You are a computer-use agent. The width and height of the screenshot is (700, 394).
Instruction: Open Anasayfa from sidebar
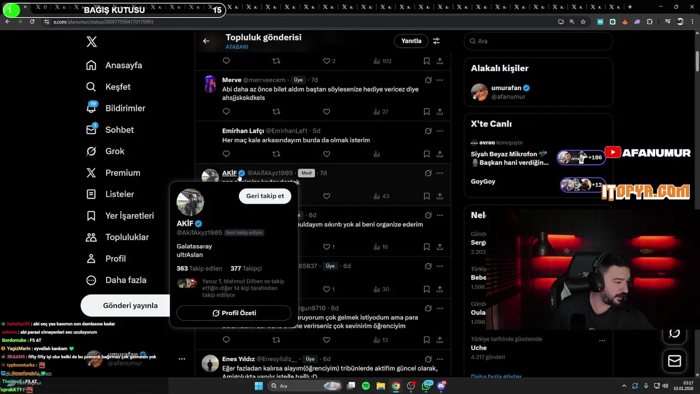pos(114,65)
